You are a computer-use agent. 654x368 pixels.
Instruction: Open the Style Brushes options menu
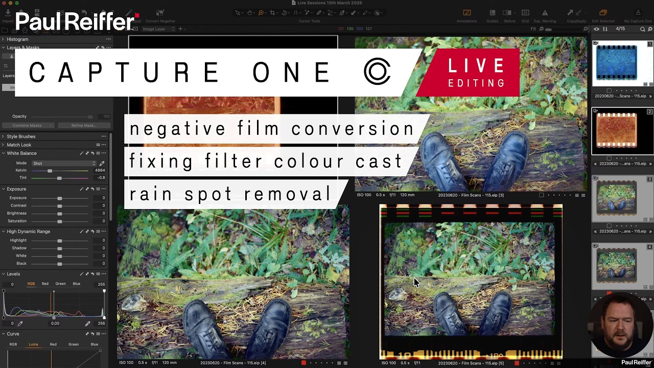[x=104, y=136]
